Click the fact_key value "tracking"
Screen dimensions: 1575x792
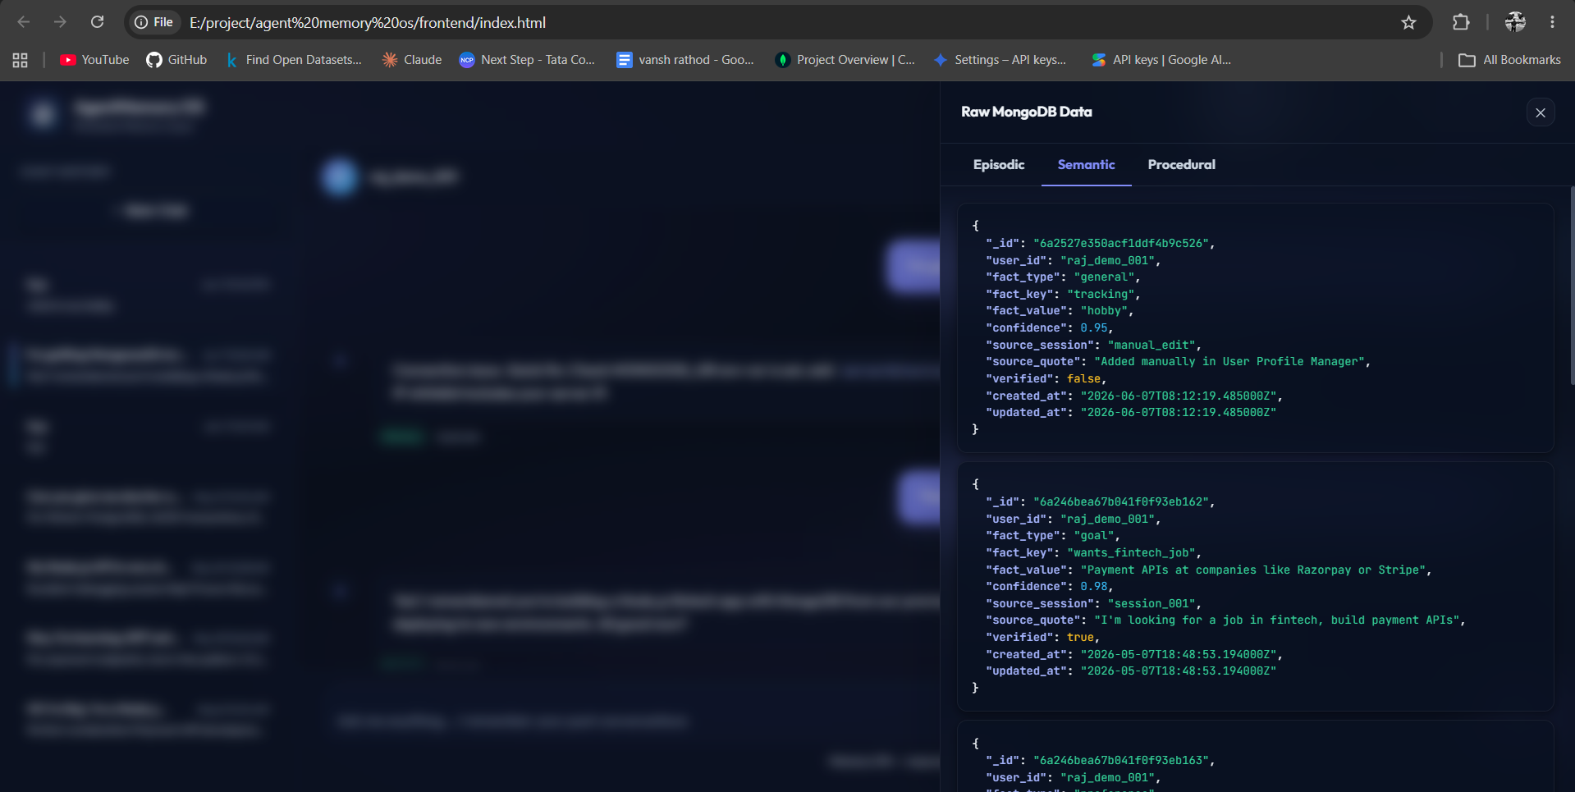(x=1101, y=295)
